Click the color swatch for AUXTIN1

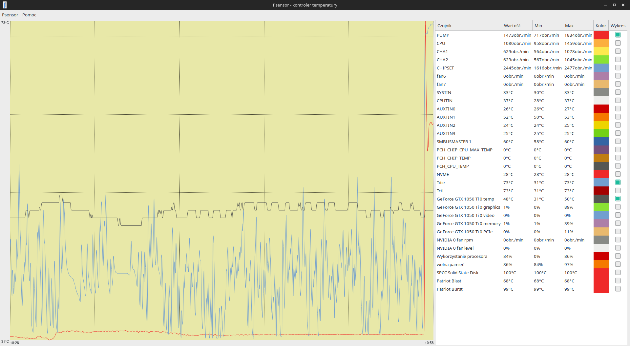click(601, 117)
